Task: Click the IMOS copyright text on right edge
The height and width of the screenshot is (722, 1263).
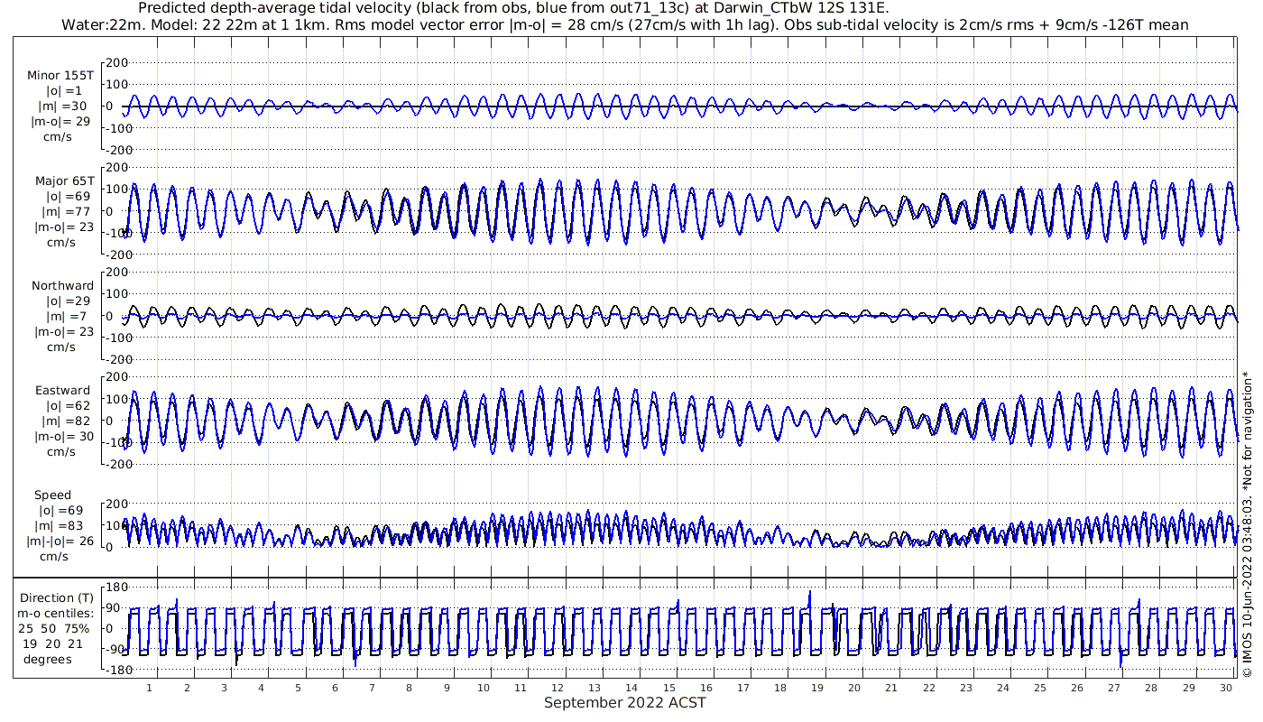Action: pyautogui.click(x=1248, y=523)
